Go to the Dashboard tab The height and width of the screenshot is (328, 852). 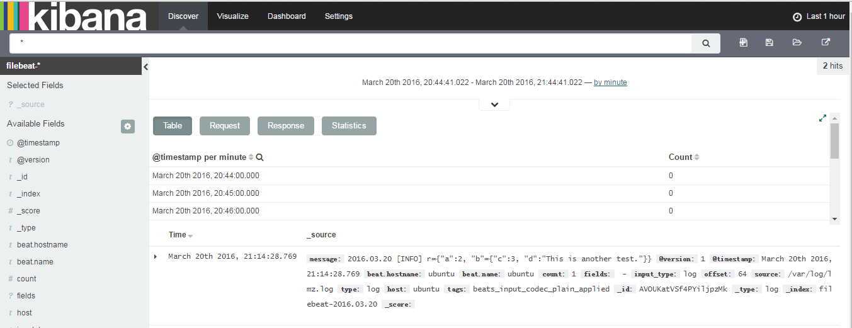tap(287, 16)
